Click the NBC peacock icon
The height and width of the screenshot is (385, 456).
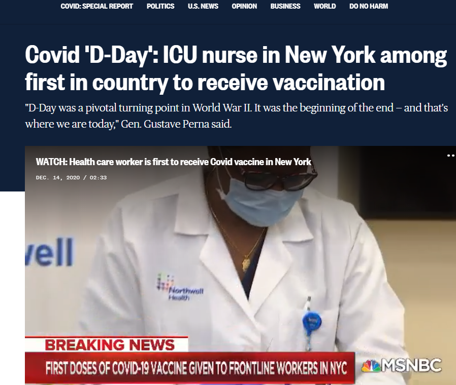371,366
